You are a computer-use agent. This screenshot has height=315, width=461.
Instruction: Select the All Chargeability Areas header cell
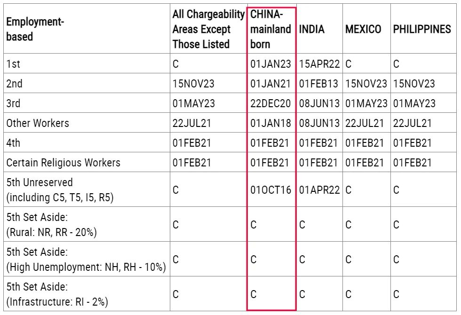point(208,29)
